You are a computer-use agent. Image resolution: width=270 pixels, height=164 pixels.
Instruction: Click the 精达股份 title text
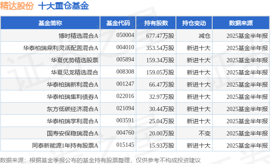[x=17, y=6]
